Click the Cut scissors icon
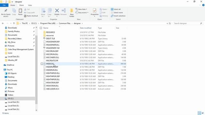Viewport: 205px width, 115px height. click(x=25, y=9)
